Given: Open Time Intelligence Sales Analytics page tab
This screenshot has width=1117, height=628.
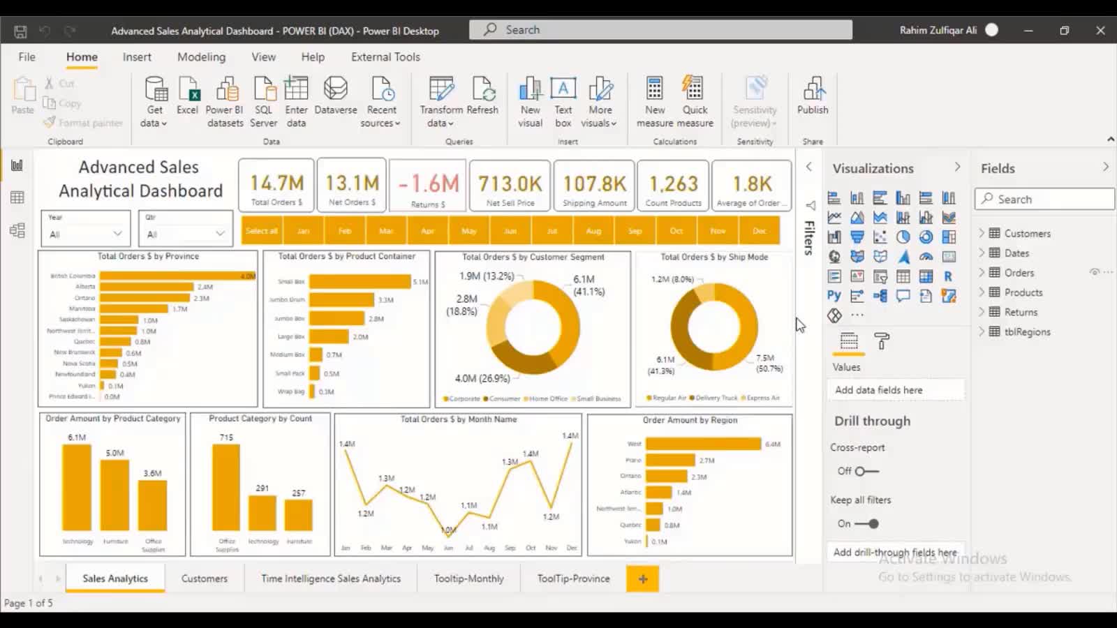Looking at the screenshot, I should pyautogui.click(x=331, y=578).
